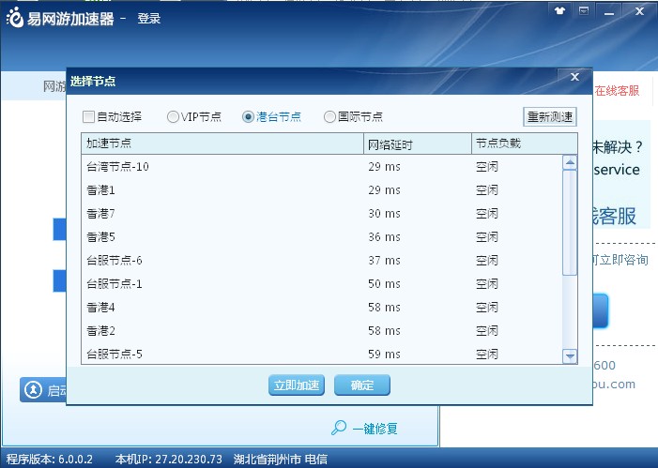This screenshot has height=468, width=658.
Task: Click the 登录 link in title bar
Action: (x=149, y=19)
